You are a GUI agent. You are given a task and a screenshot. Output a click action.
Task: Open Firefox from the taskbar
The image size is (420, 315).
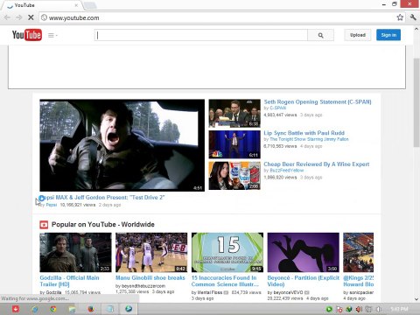click(91, 309)
